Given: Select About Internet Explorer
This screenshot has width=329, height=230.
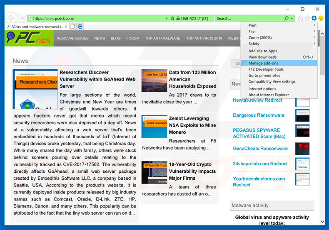Looking at the screenshot, I should point(279,95).
